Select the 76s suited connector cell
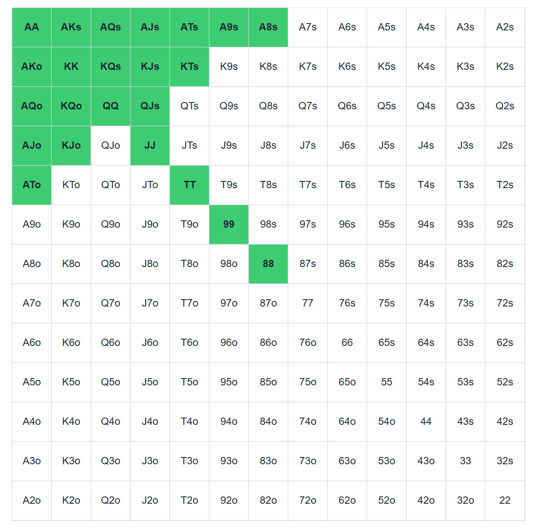 347,304
